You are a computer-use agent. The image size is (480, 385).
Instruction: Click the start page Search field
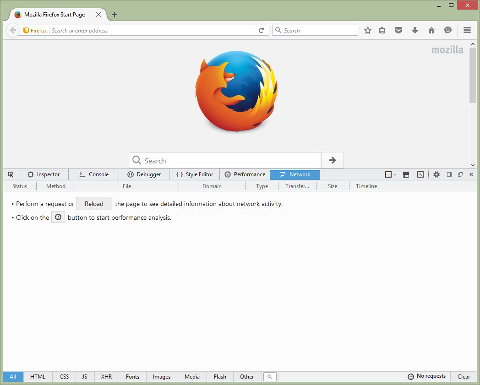[x=225, y=160]
